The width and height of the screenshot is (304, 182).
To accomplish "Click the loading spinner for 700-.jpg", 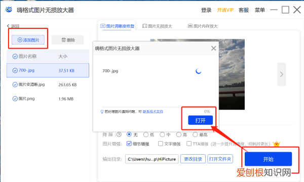I will [x=198, y=71].
